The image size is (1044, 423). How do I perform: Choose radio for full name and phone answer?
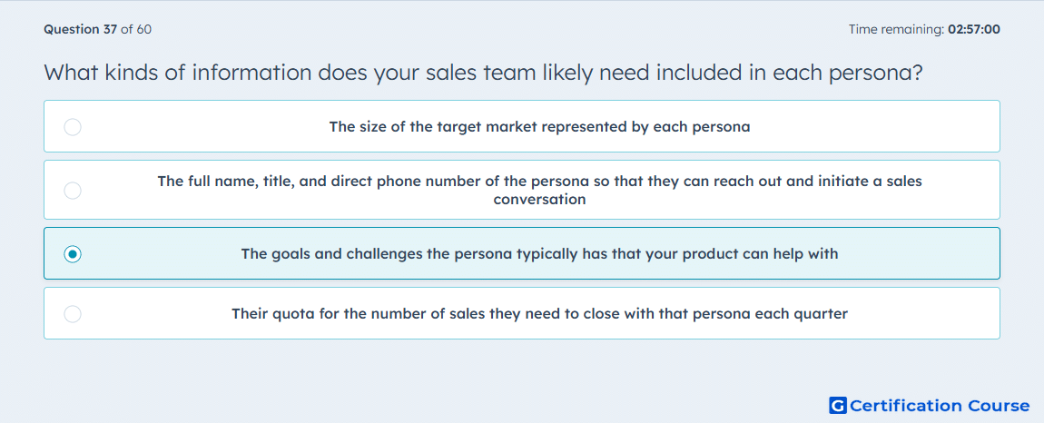73,190
